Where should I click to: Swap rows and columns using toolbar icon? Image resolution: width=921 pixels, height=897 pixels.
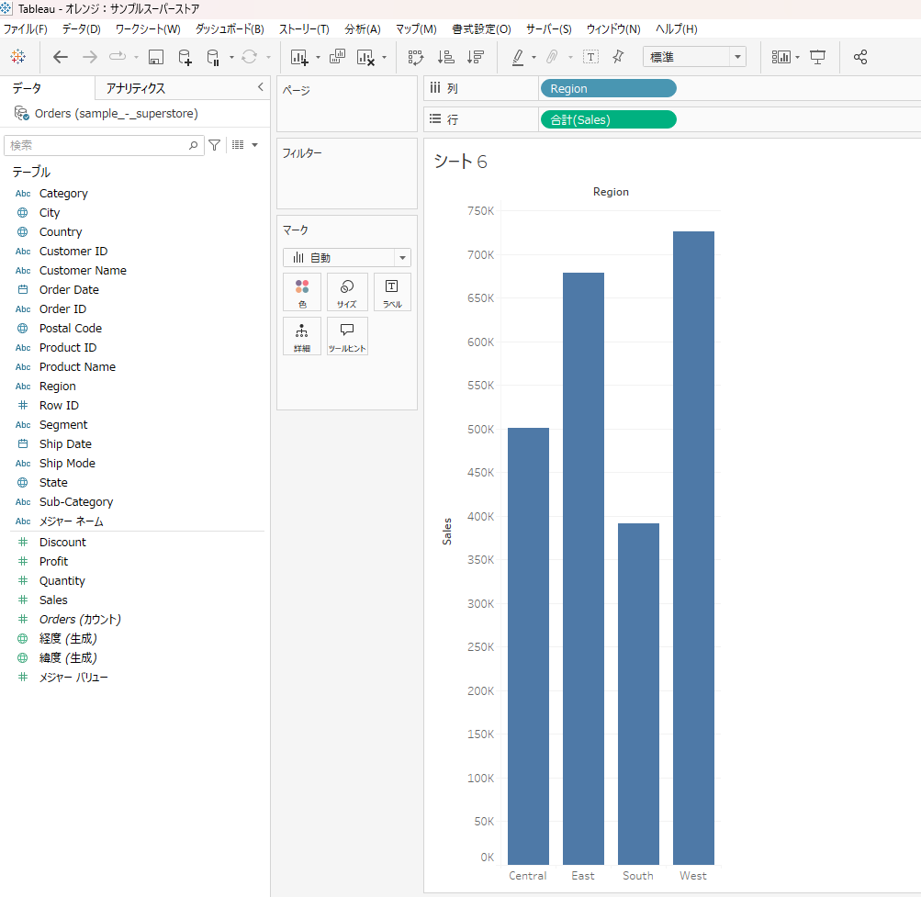tap(416, 57)
